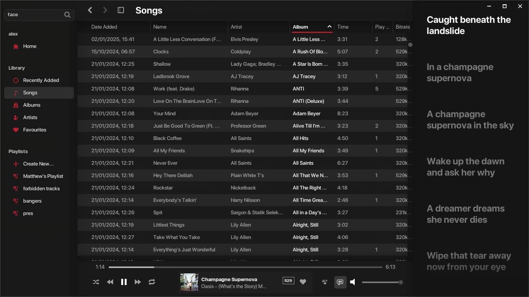Viewport: 529px width, 297px height.
Task: Select the song Spit
Action: point(242,213)
